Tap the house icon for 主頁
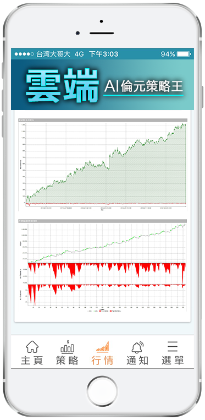 coord(32,346)
